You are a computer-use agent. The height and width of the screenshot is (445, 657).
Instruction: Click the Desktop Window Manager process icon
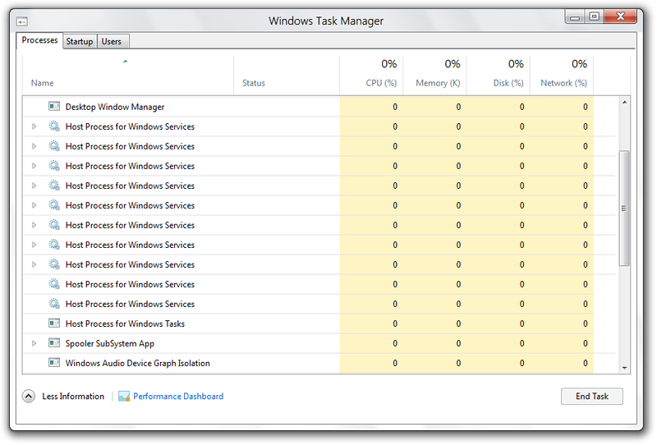54,107
